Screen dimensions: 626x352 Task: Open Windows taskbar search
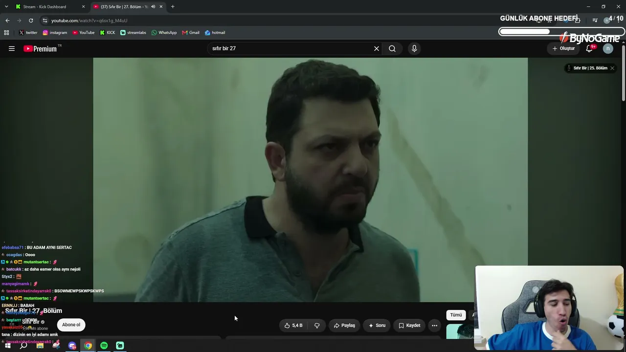click(23, 346)
